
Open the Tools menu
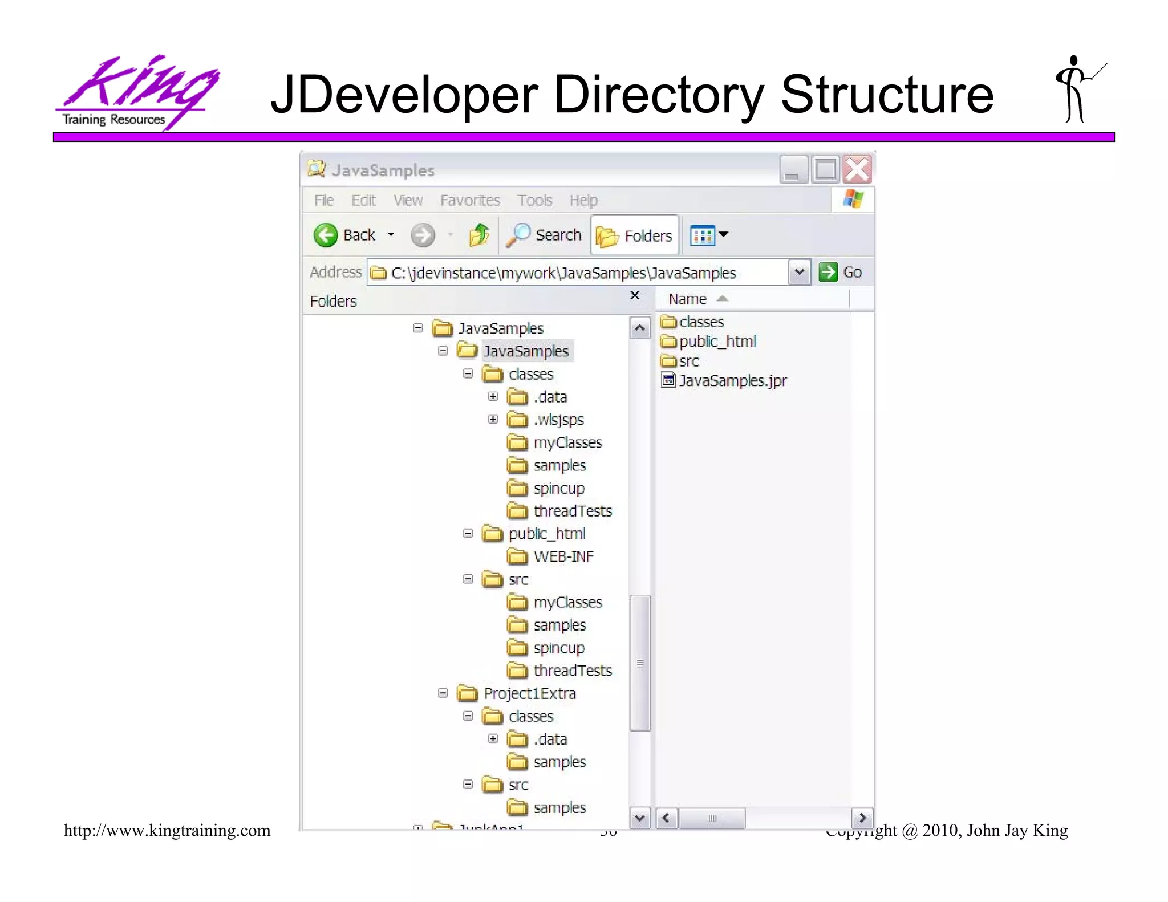coord(534,201)
